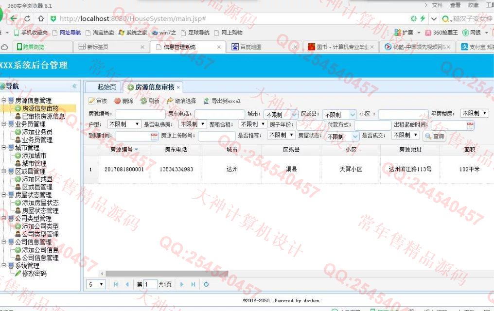Click the 房东电话 input field

[x=220, y=114]
